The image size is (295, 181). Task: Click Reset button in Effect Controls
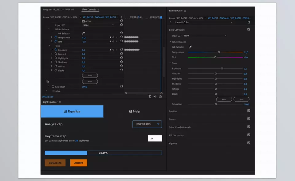click(x=90, y=75)
